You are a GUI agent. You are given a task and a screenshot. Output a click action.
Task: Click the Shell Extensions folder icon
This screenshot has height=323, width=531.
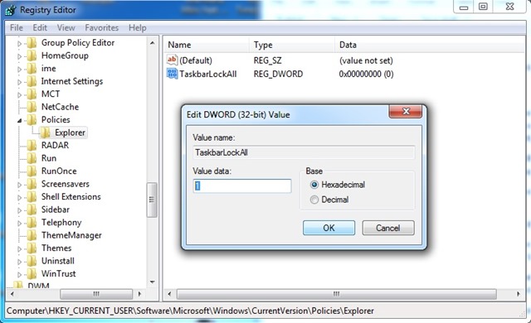point(32,197)
